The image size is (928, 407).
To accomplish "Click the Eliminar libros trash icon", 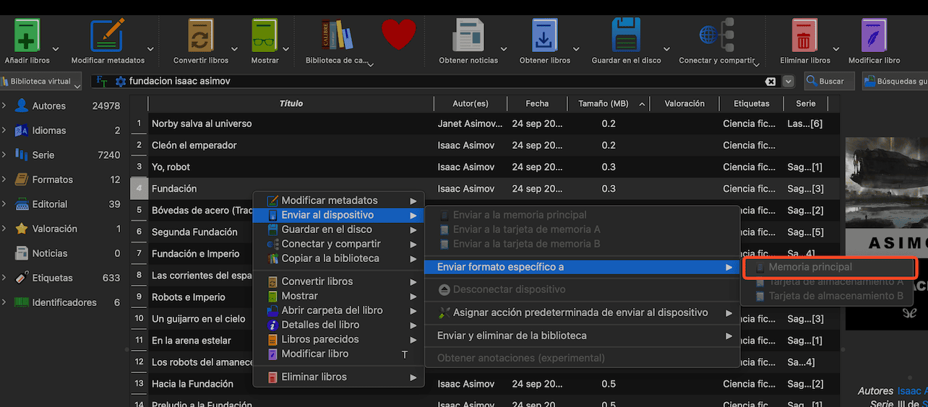I will point(804,36).
